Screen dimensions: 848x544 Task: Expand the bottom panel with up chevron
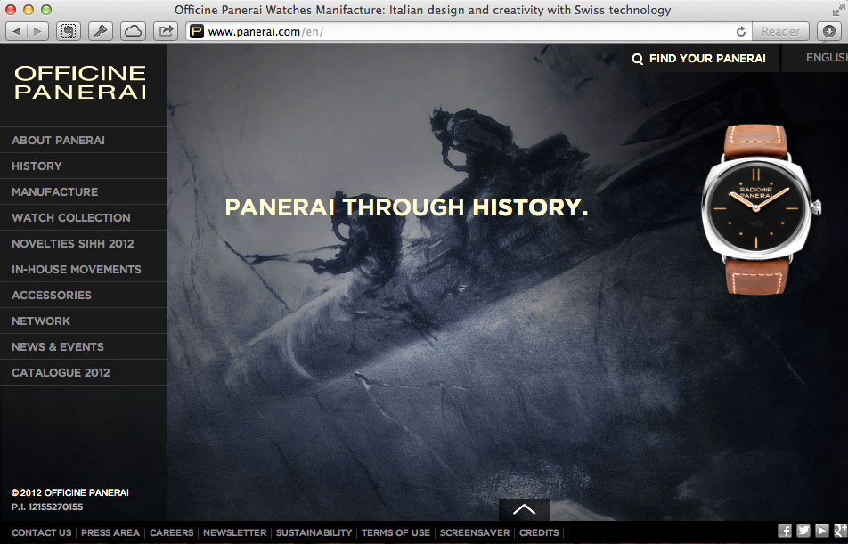pyautogui.click(x=524, y=509)
